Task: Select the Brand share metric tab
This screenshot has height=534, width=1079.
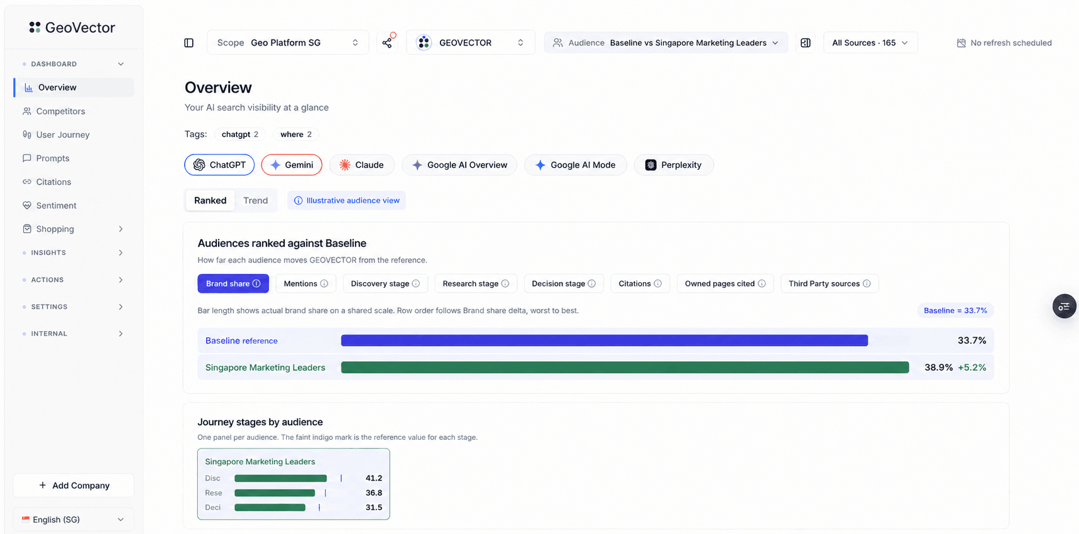Action: point(233,283)
